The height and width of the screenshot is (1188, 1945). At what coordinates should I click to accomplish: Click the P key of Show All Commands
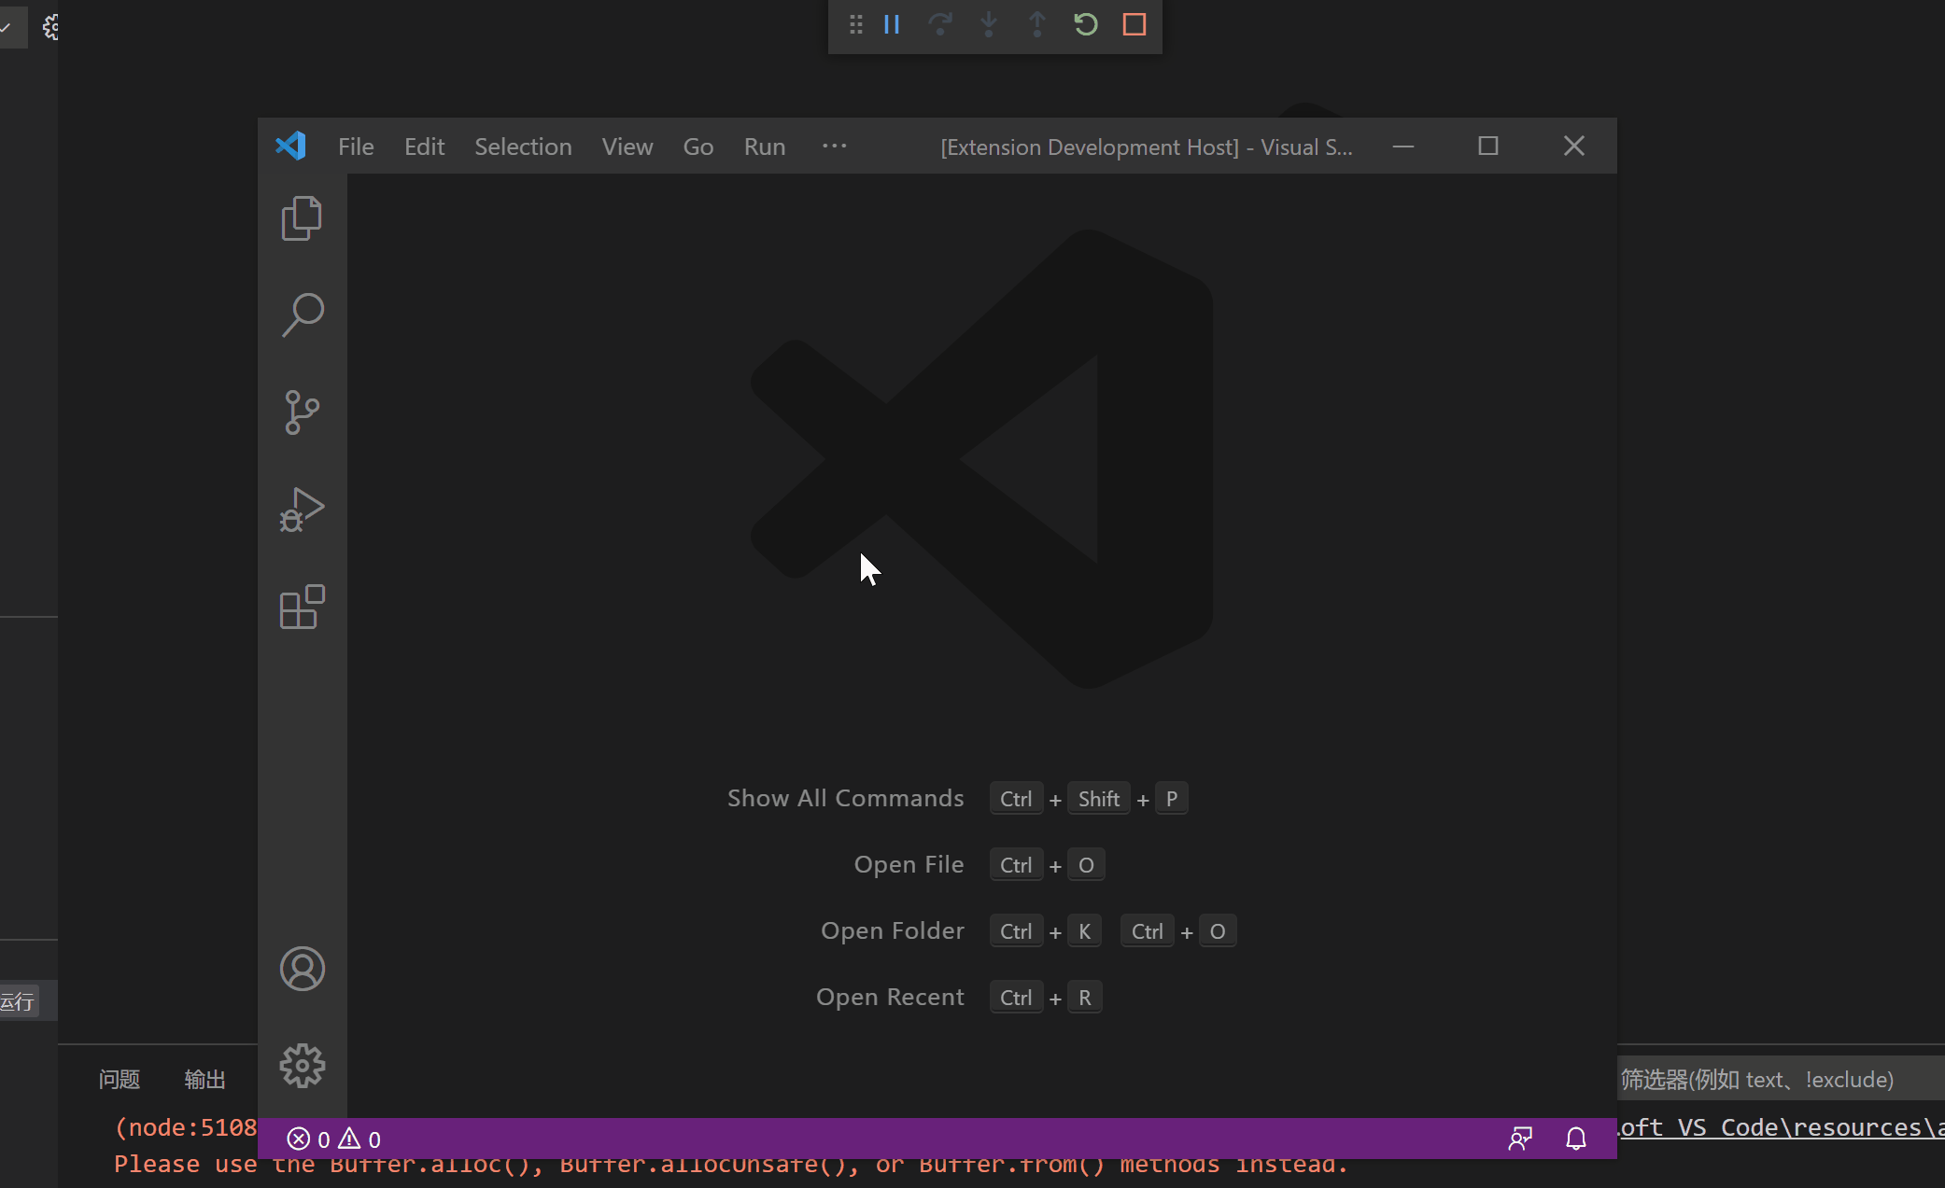(1172, 799)
